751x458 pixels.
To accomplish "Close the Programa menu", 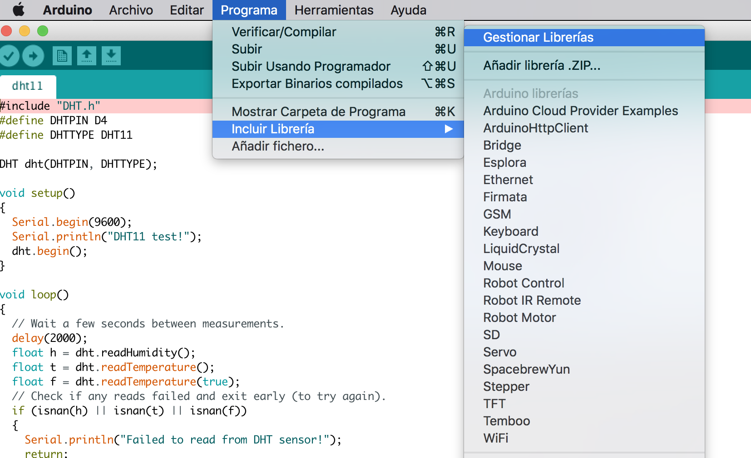I will pos(249,10).
